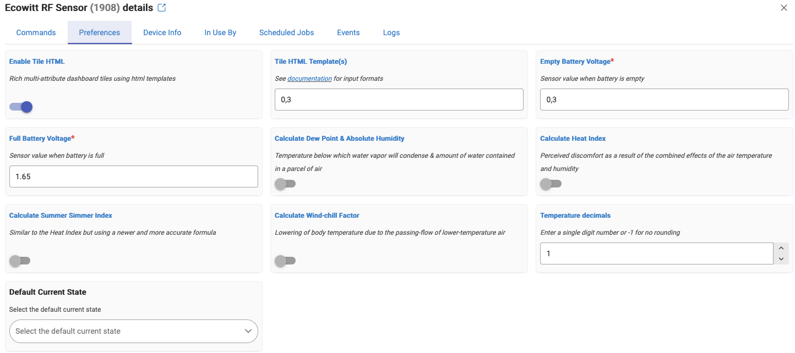Click the Calculate Summer Simmer Index label

tap(61, 216)
